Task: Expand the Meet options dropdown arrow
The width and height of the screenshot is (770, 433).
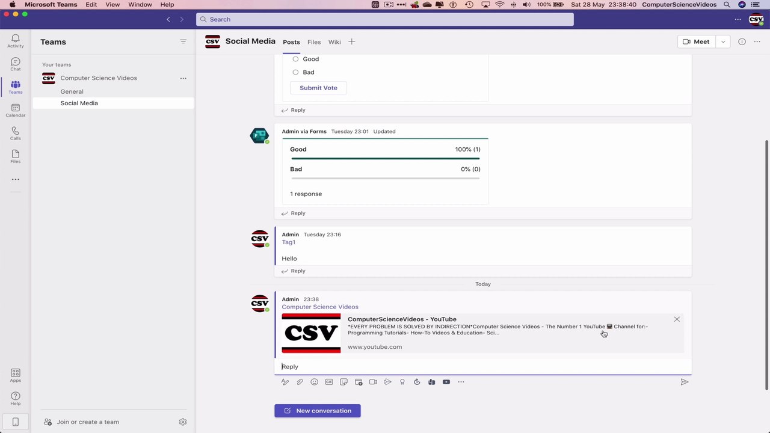Action: pos(723,41)
